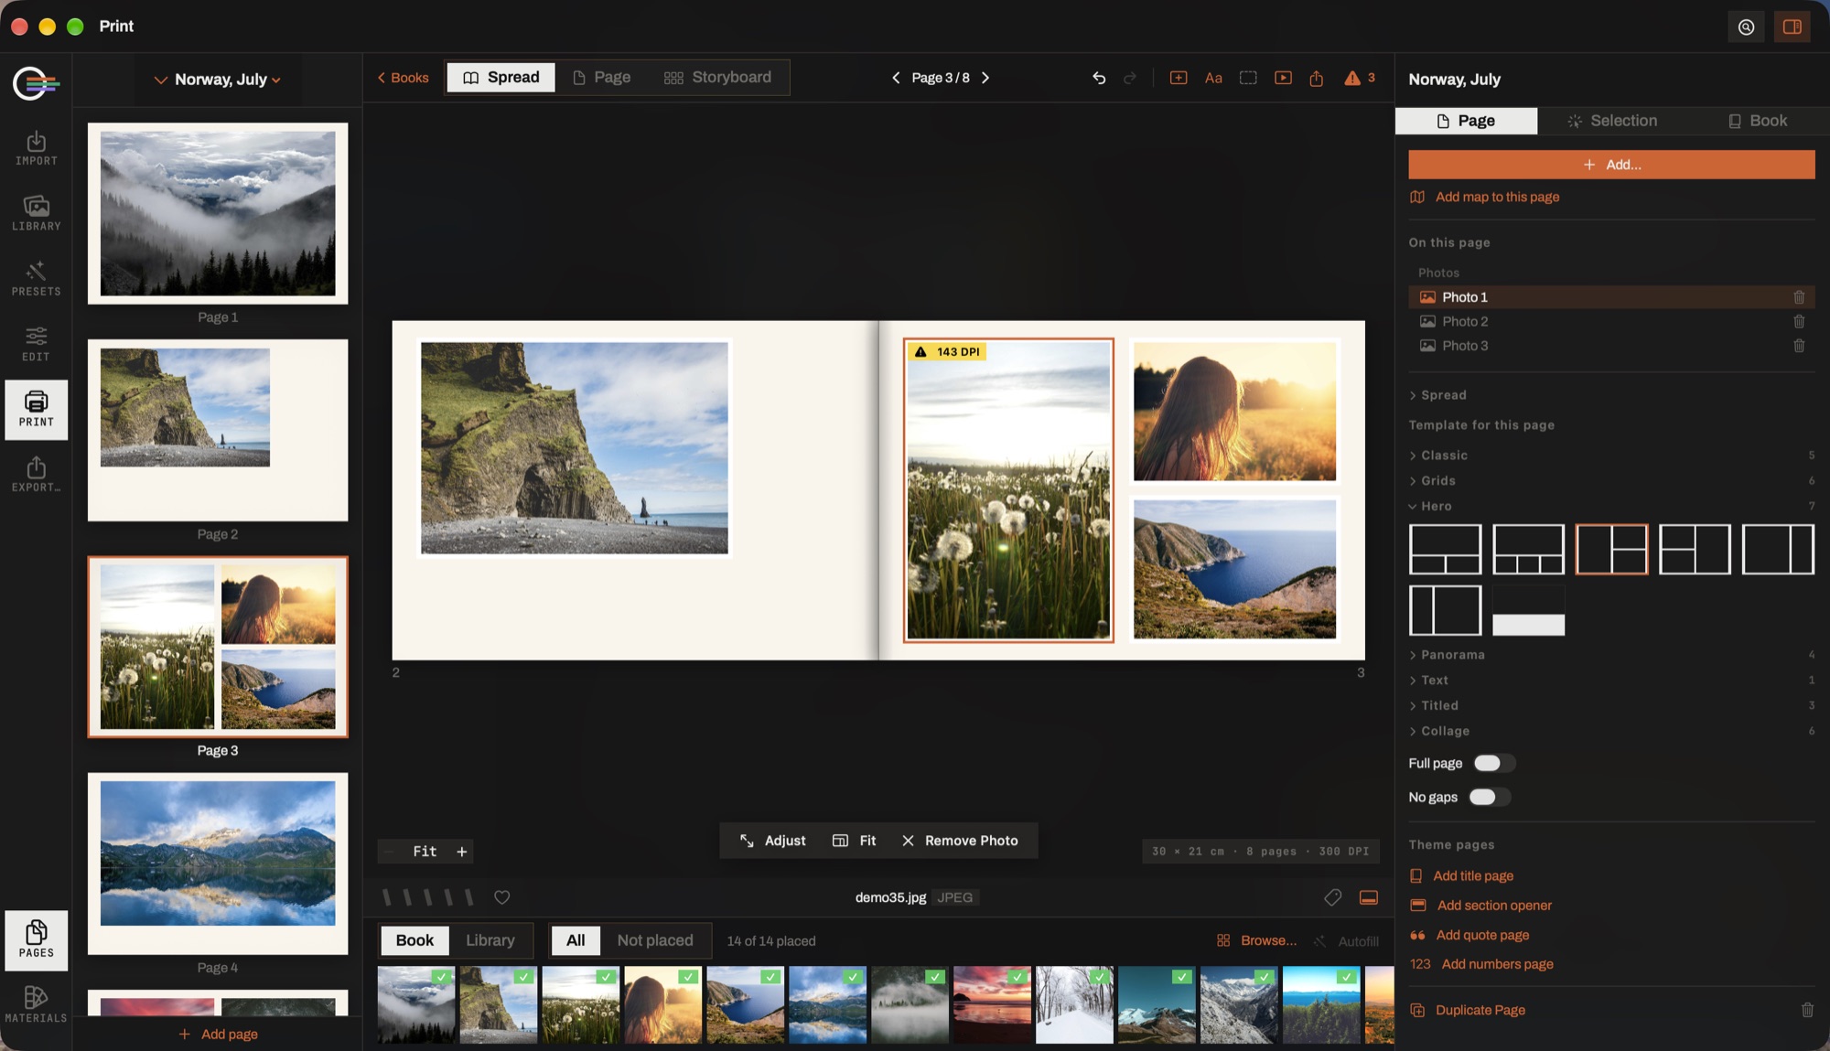
Task: Delete Photo 3 with its trash icon
Action: (x=1799, y=346)
